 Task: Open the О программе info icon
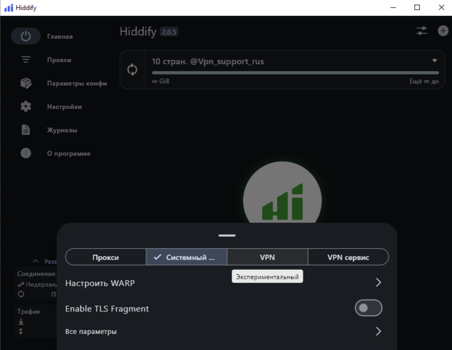click(x=26, y=154)
